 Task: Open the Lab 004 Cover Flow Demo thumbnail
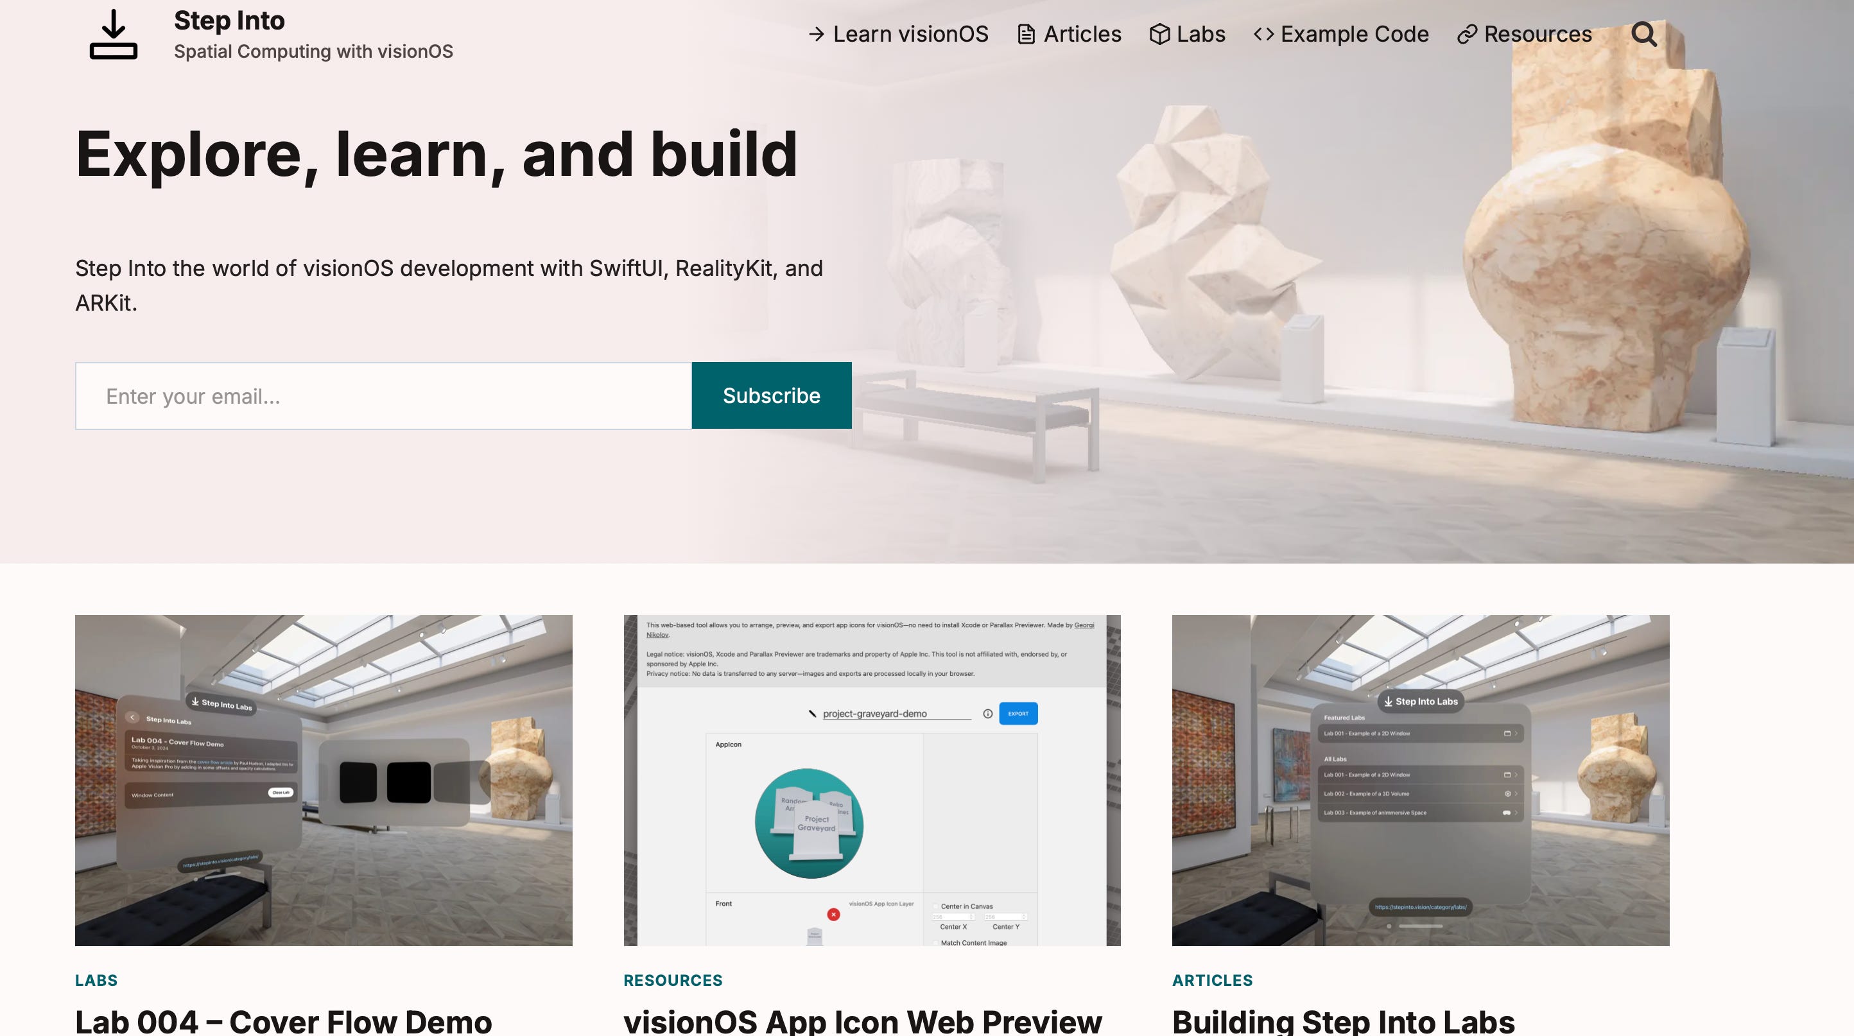(x=323, y=780)
